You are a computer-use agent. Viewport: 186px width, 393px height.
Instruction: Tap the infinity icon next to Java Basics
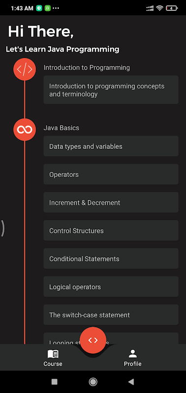click(x=25, y=130)
